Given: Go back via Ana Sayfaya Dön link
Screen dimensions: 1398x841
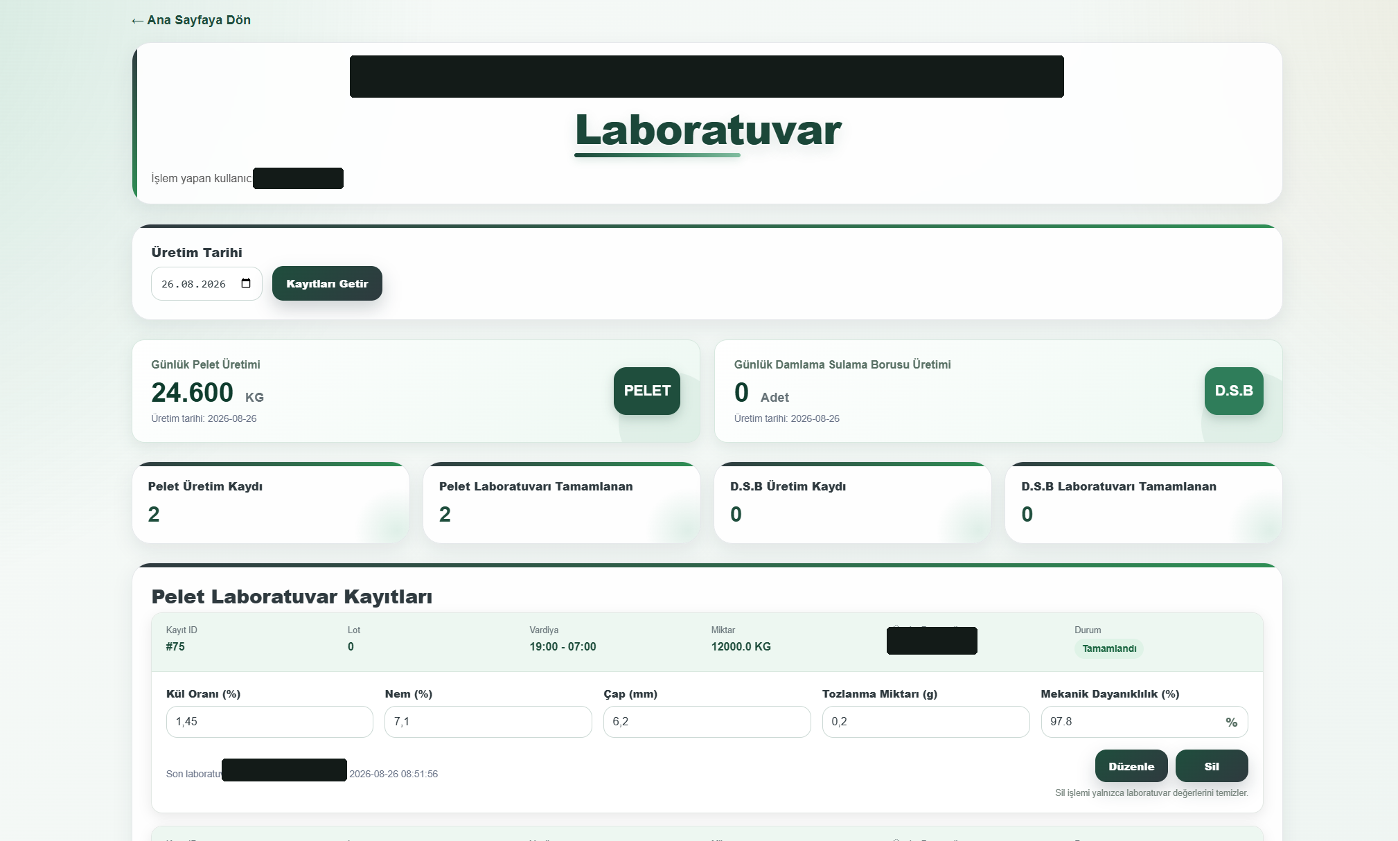Looking at the screenshot, I should tap(191, 20).
